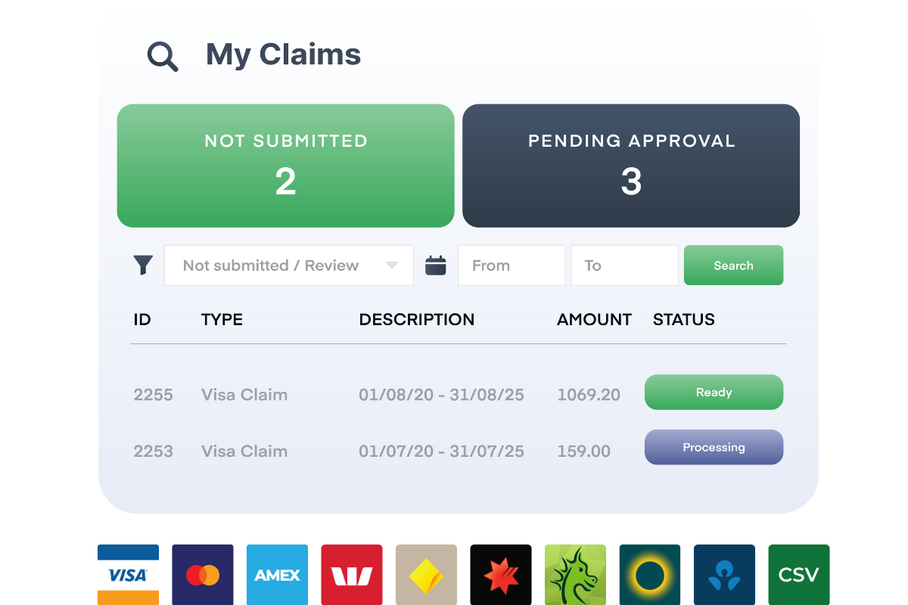Click the AMEX icon

[277, 575]
